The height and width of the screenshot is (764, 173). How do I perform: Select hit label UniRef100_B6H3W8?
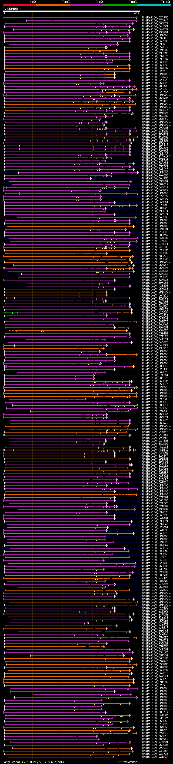(x=155, y=41)
